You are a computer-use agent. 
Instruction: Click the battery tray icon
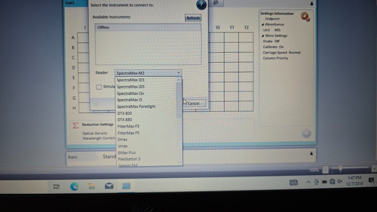pyautogui.click(x=324, y=182)
